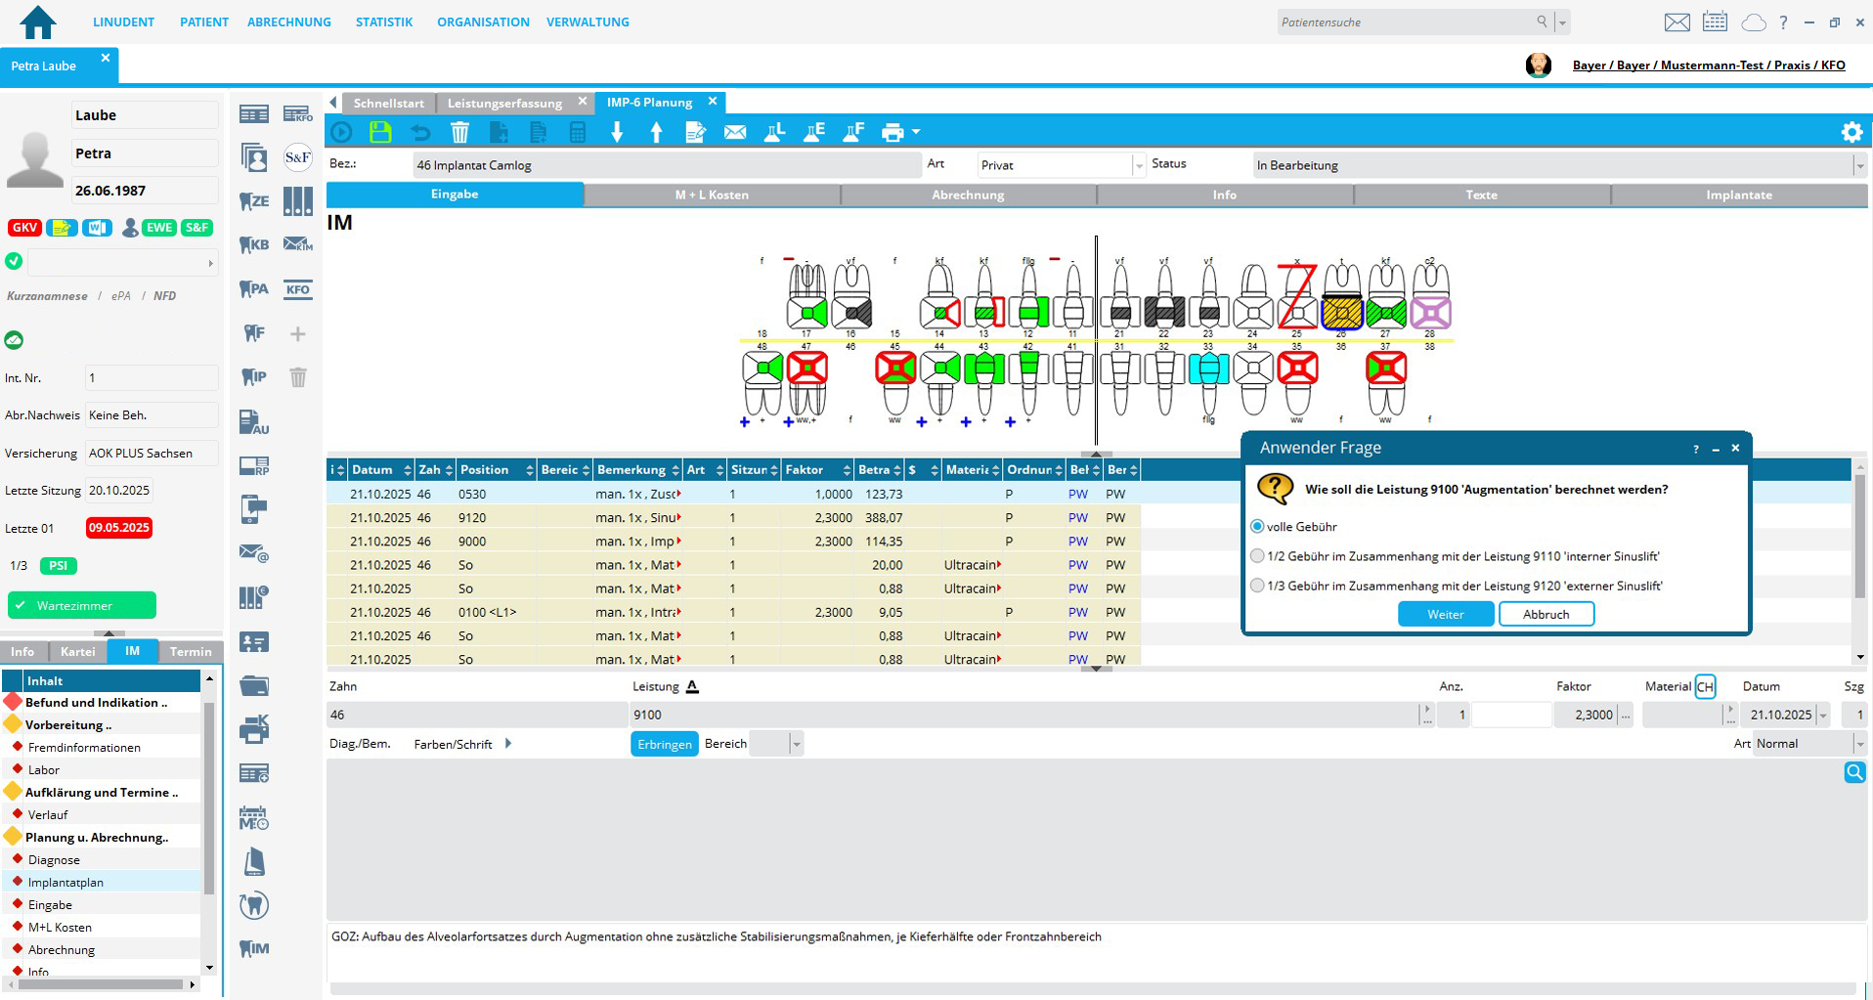This screenshot has height=1000, width=1873.
Task: Expand the Art 'Privat' dropdown
Action: coord(1139,166)
